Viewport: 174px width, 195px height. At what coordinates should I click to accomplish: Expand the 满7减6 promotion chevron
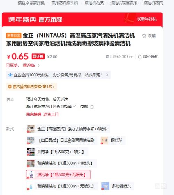tap(39, 65)
